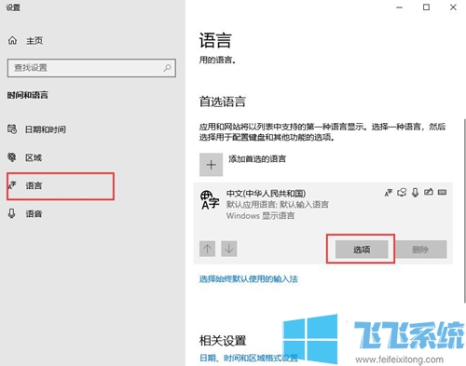Click the globe A字 language icon
This screenshot has height=366, width=466.
pos(210,200)
